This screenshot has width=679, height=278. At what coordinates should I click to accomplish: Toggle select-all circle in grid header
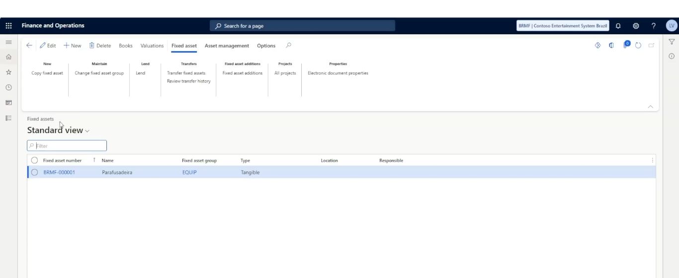34,160
